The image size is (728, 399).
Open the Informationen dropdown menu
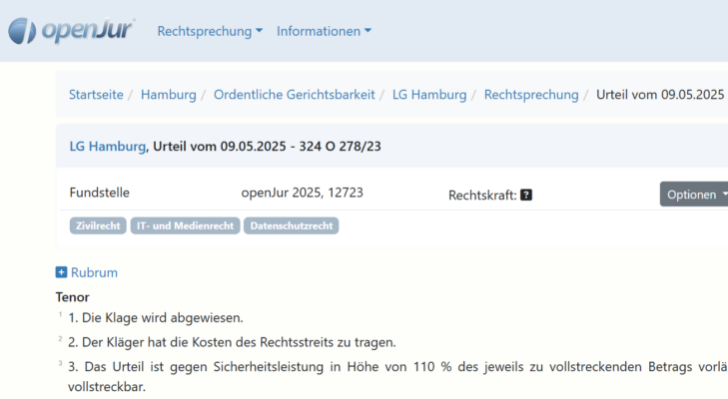coord(324,31)
